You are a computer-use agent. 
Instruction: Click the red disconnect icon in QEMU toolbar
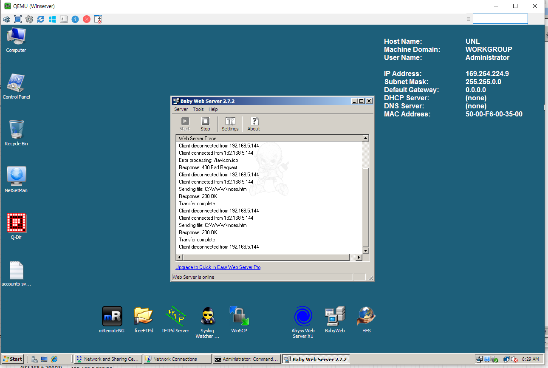click(x=87, y=19)
